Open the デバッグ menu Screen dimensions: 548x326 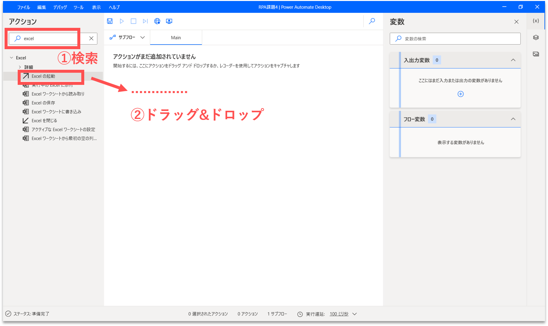coord(60,7)
